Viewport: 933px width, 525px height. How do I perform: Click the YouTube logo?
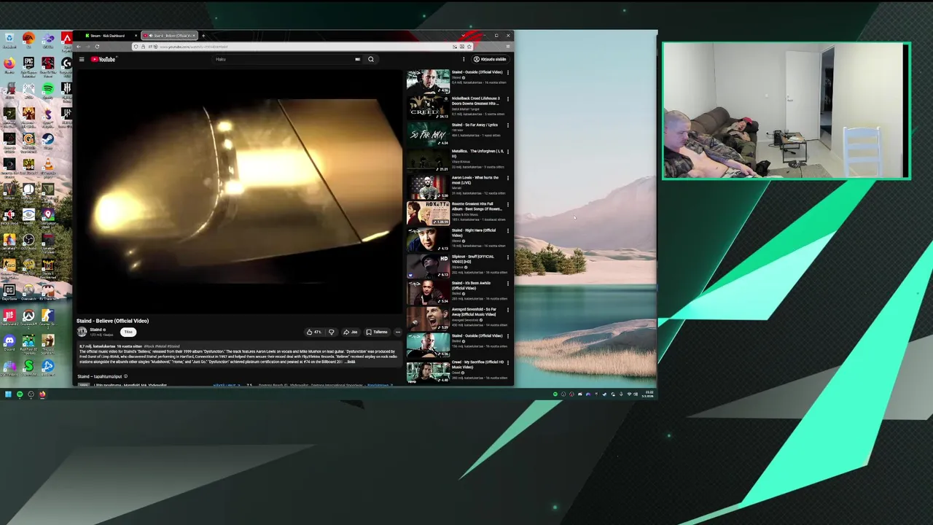point(104,59)
